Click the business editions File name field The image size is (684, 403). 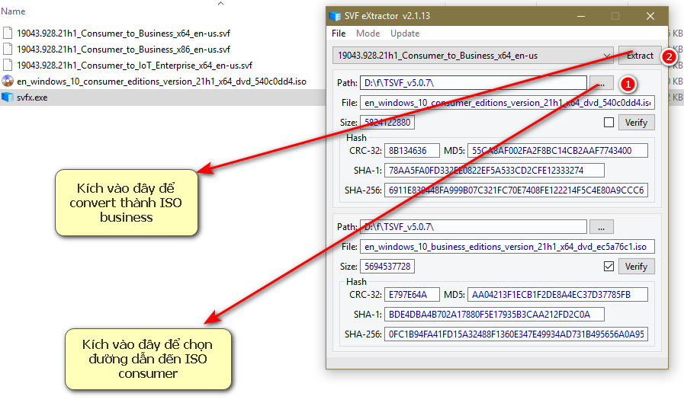click(x=507, y=247)
